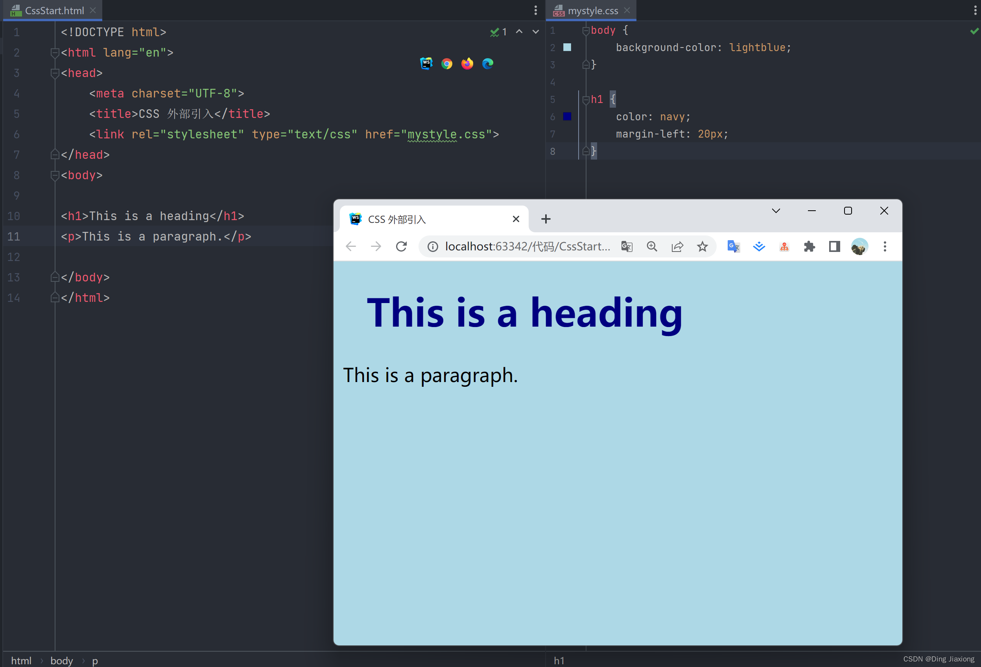Click the zoom magnifier in the address bar
The width and height of the screenshot is (981, 667).
tap(652, 246)
